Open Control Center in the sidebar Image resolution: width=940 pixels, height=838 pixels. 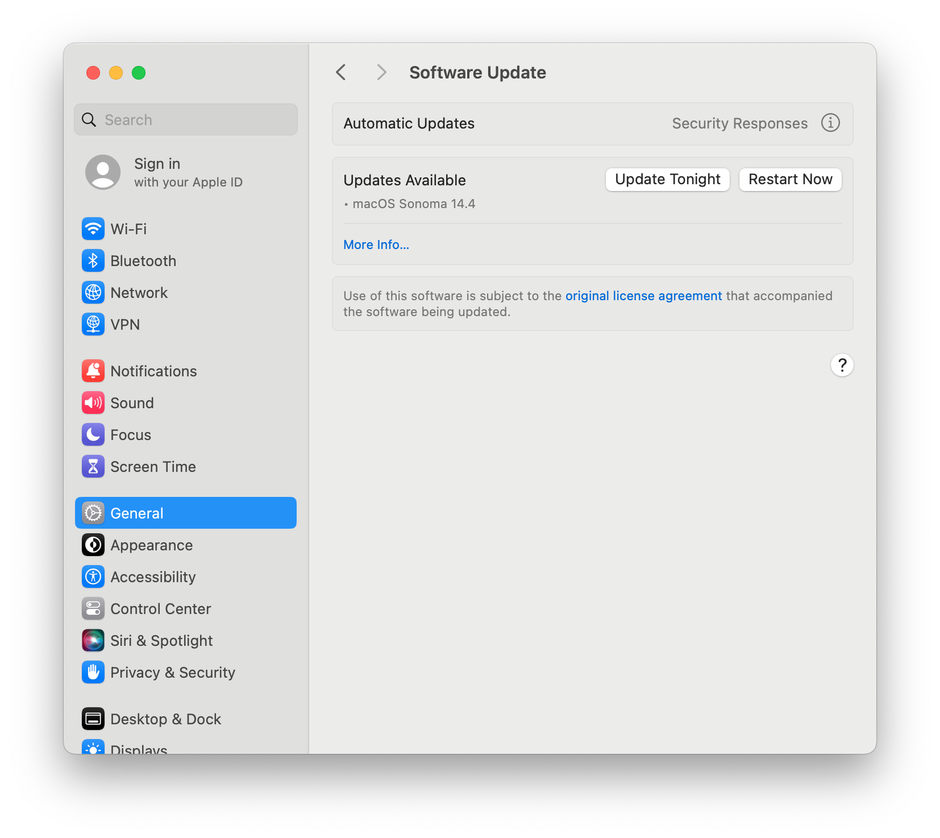click(160, 609)
